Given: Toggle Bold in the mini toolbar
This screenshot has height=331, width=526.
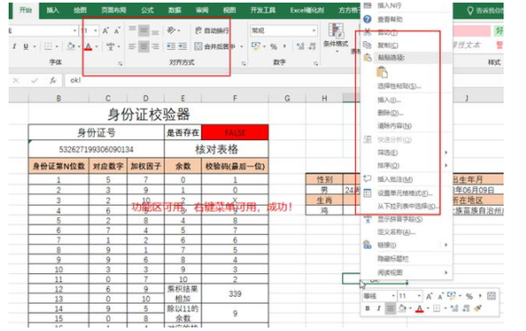Looking at the screenshot, I should click(367, 308).
